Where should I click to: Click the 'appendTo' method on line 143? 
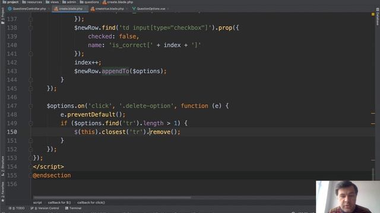pyautogui.click(x=115, y=71)
